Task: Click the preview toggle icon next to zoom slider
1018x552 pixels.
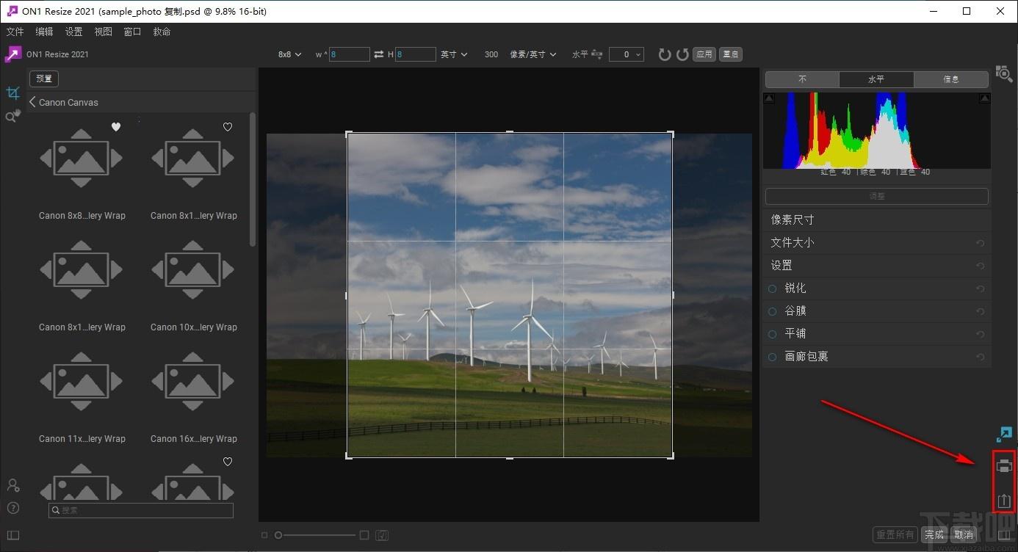Action: (x=382, y=535)
